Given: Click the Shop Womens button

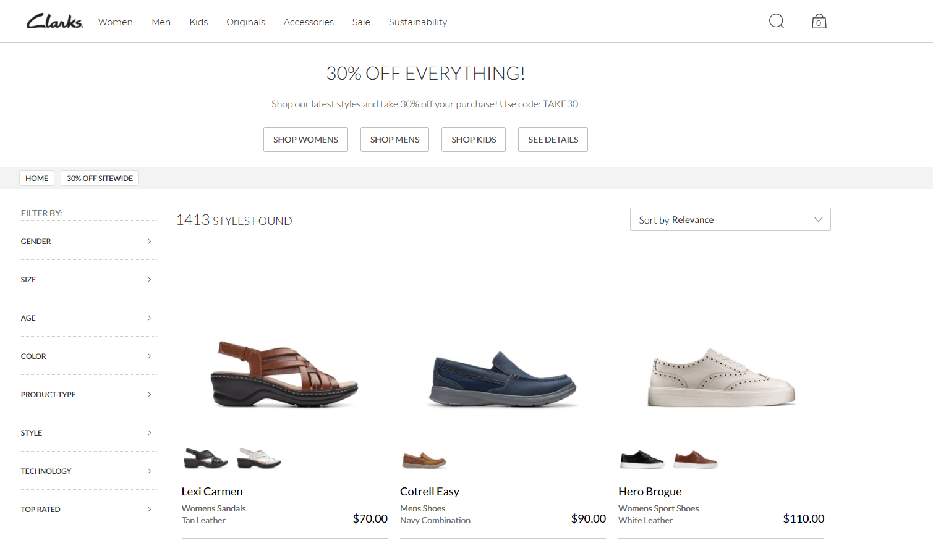Looking at the screenshot, I should [305, 140].
